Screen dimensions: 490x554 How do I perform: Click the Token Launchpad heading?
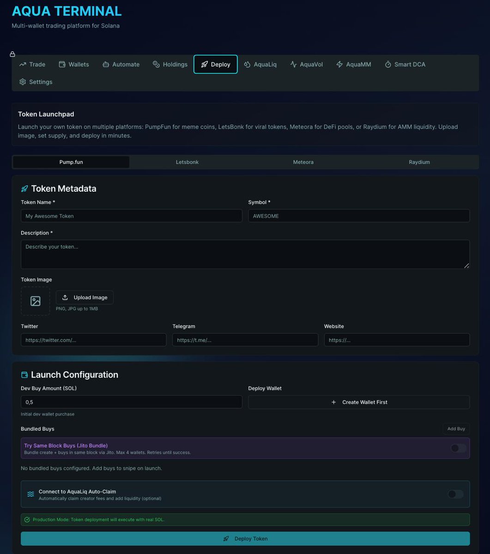pos(46,114)
